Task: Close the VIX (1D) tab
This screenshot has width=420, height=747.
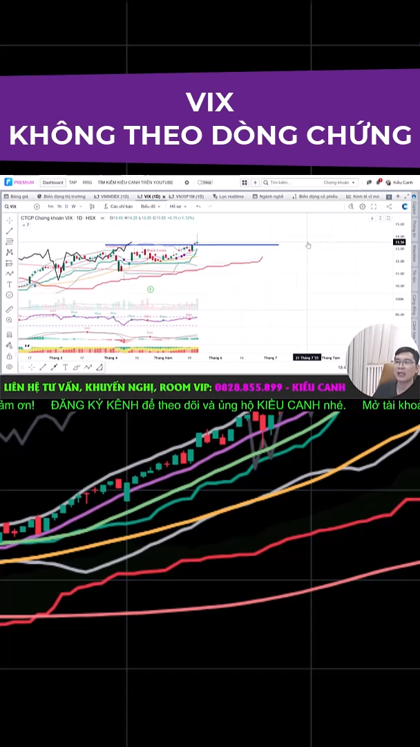Action: pos(164,196)
